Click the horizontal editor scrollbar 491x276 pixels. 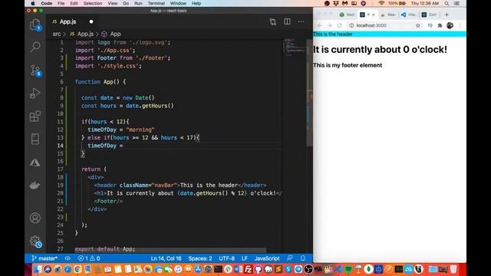(x=170, y=251)
